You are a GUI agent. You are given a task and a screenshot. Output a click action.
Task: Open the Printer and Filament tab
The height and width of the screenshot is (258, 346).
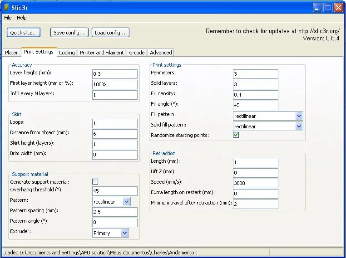pyautogui.click(x=102, y=53)
